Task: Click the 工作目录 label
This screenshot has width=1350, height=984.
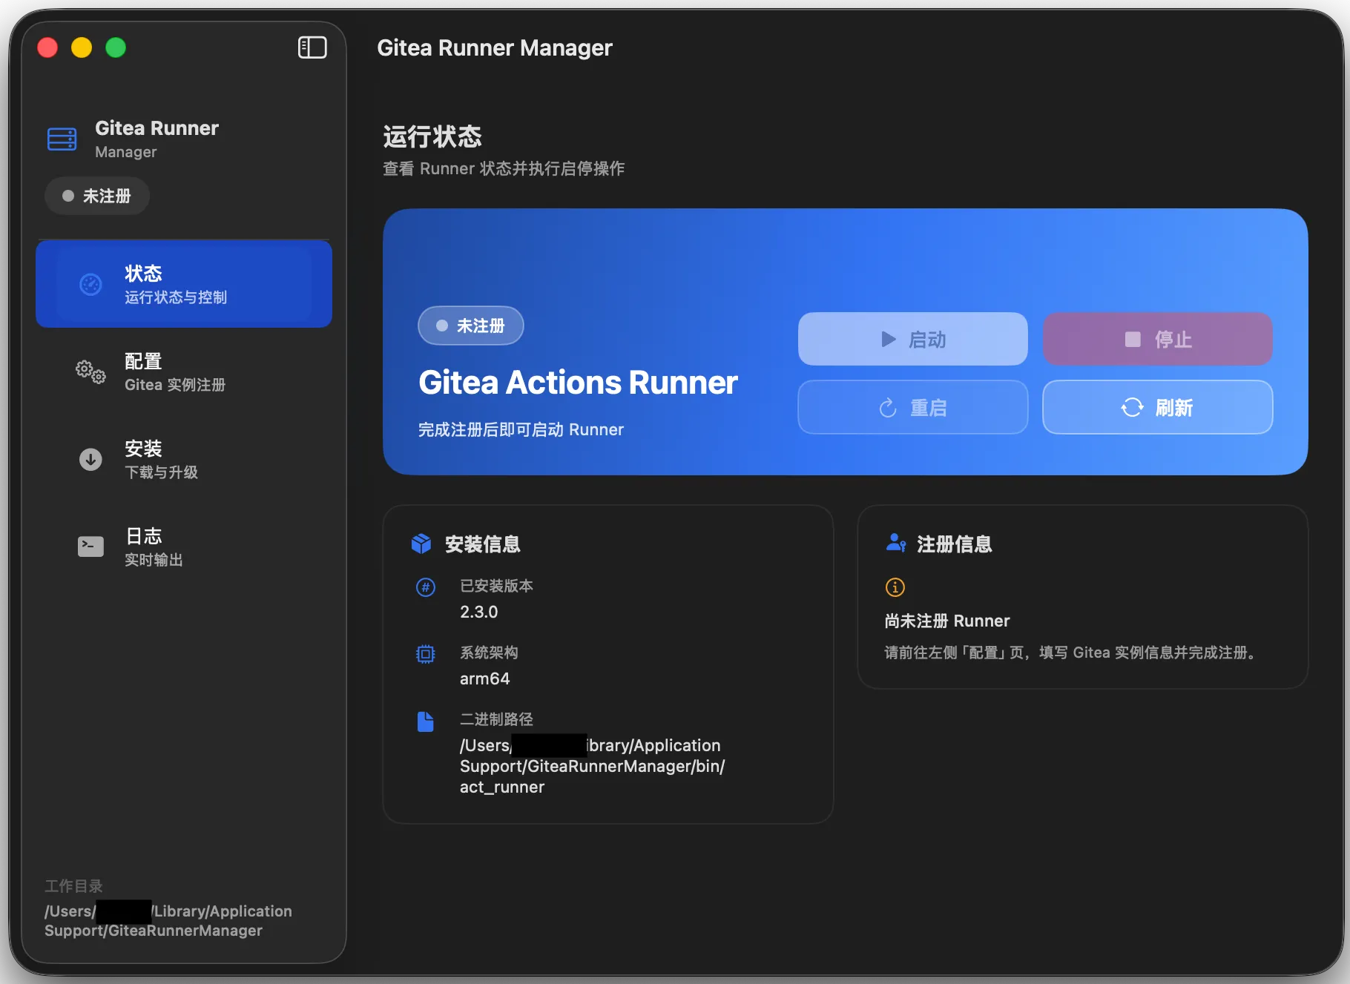Action: (x=73, y=886)
